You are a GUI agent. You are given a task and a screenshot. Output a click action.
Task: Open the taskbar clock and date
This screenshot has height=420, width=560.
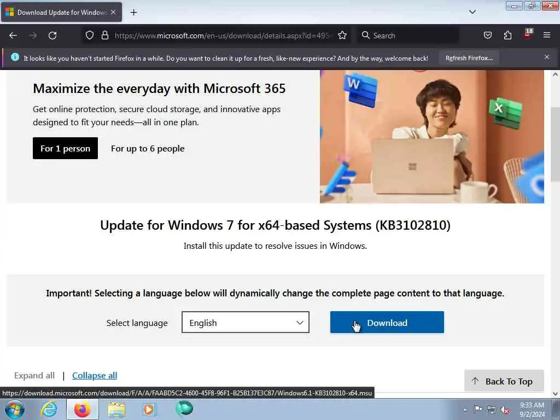532,410
